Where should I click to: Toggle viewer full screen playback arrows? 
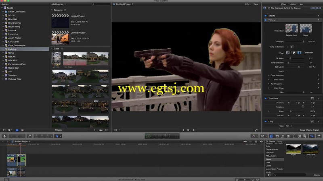256,130
